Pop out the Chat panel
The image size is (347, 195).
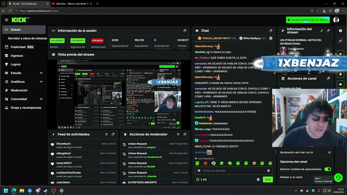click(x=271, y=31)
